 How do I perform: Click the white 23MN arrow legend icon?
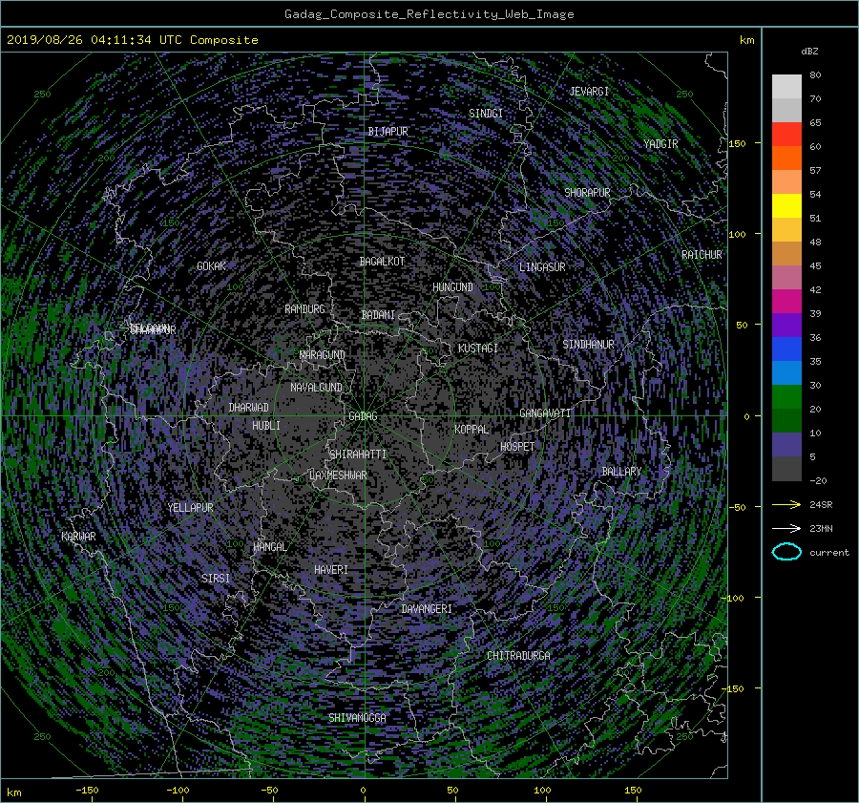786,528
